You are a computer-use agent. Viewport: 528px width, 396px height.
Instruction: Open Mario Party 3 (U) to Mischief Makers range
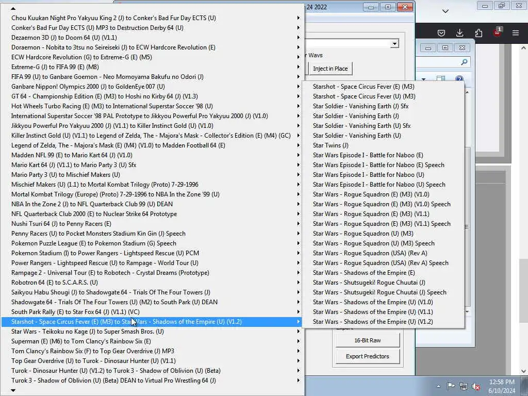pyautogui.click(x=153, y=175)
